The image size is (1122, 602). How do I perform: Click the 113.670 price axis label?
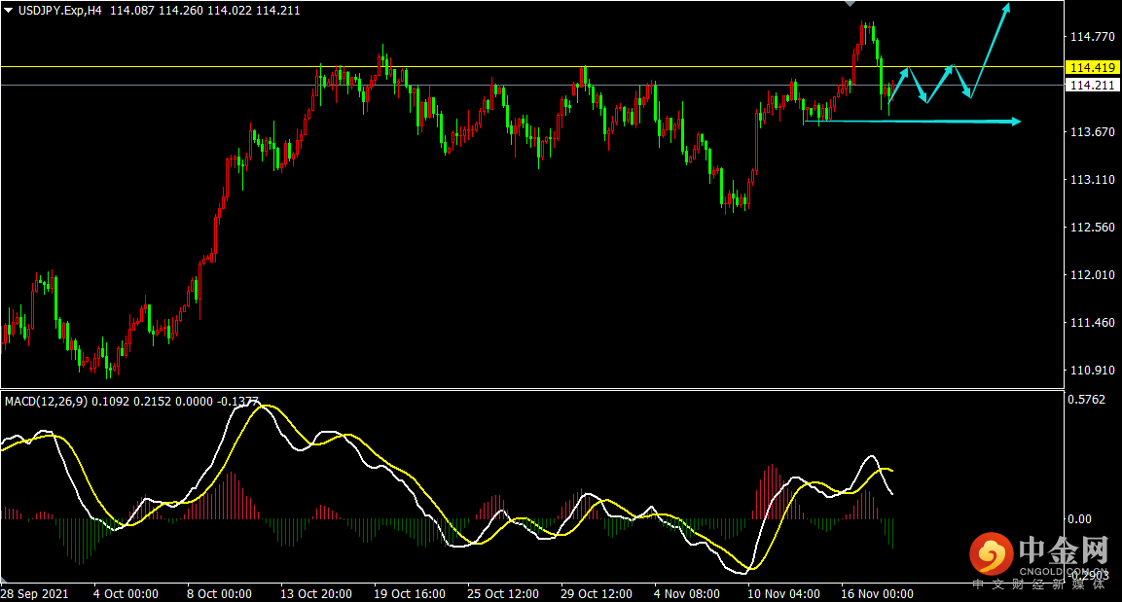coord(1092,131)
